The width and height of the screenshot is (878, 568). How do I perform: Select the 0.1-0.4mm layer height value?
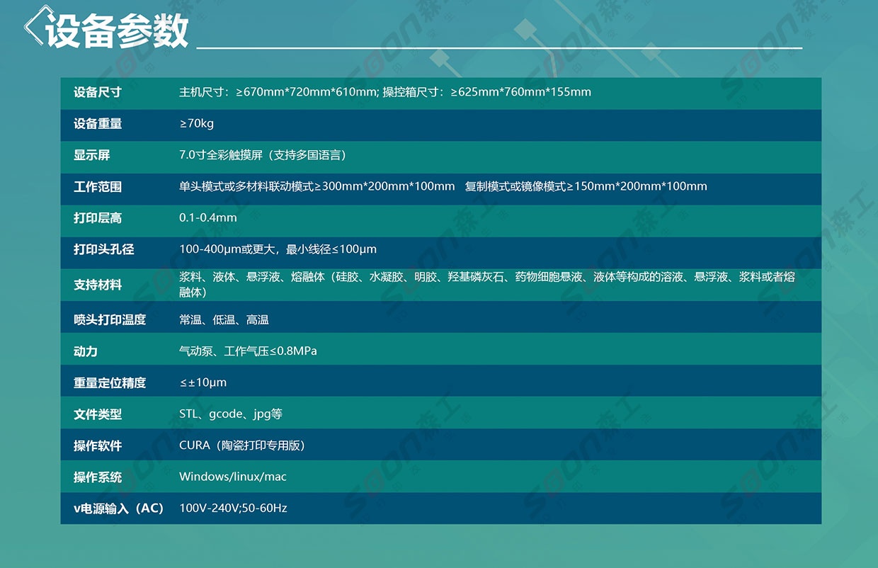click(207, 218)
